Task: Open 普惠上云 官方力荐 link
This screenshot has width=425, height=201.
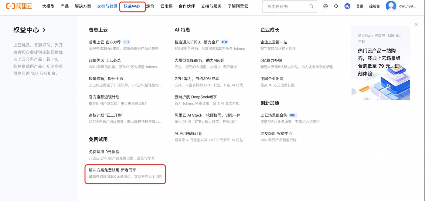Action: tap(105, 42)
